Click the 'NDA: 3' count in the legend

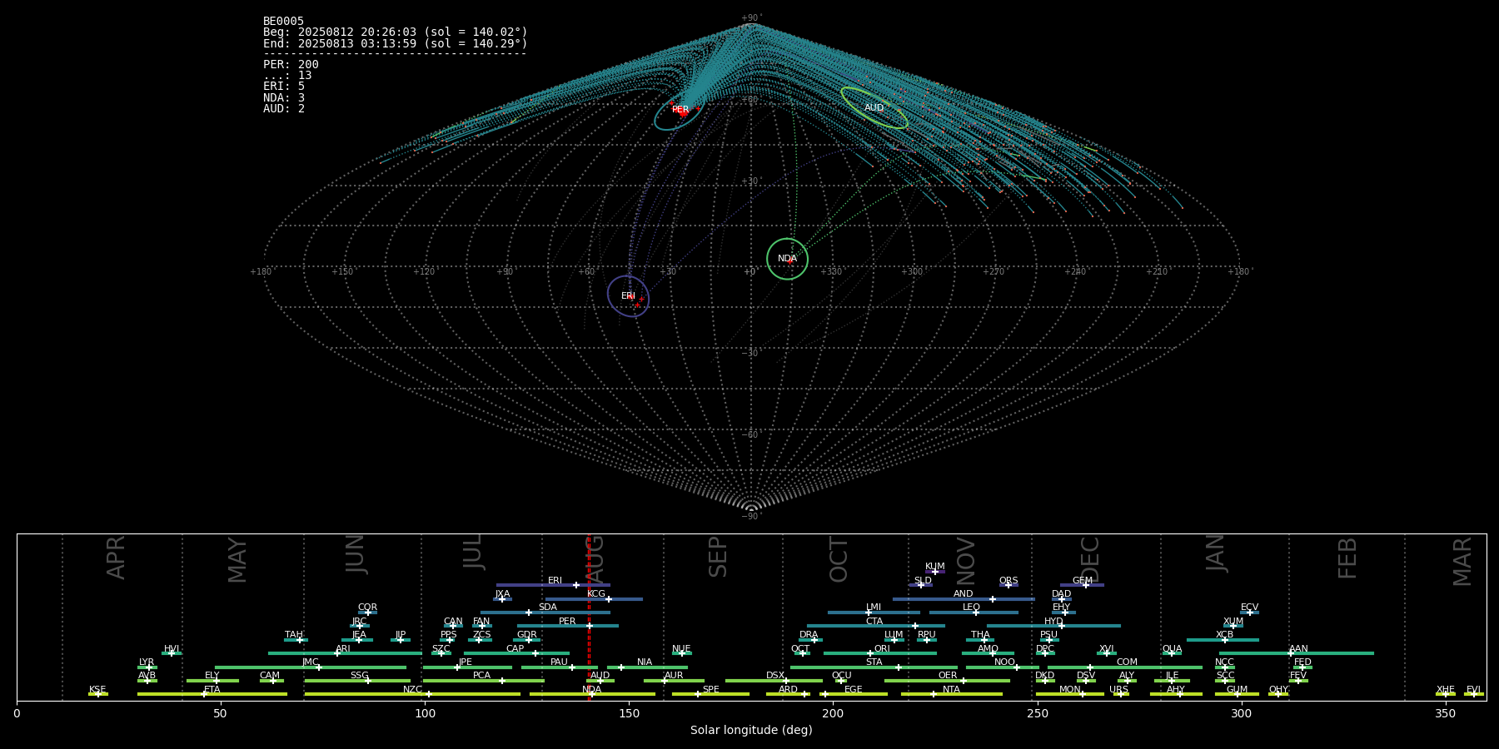pyautogui.click(x=284, y=98)
